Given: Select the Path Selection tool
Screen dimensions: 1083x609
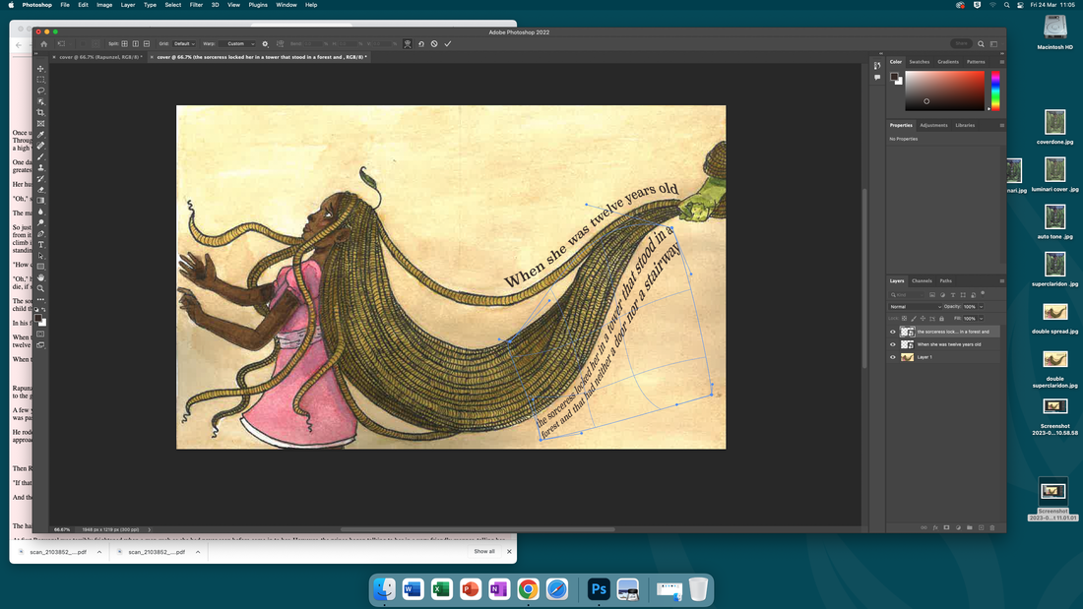Looking at the screenshot, I should (x=40, y=256).
